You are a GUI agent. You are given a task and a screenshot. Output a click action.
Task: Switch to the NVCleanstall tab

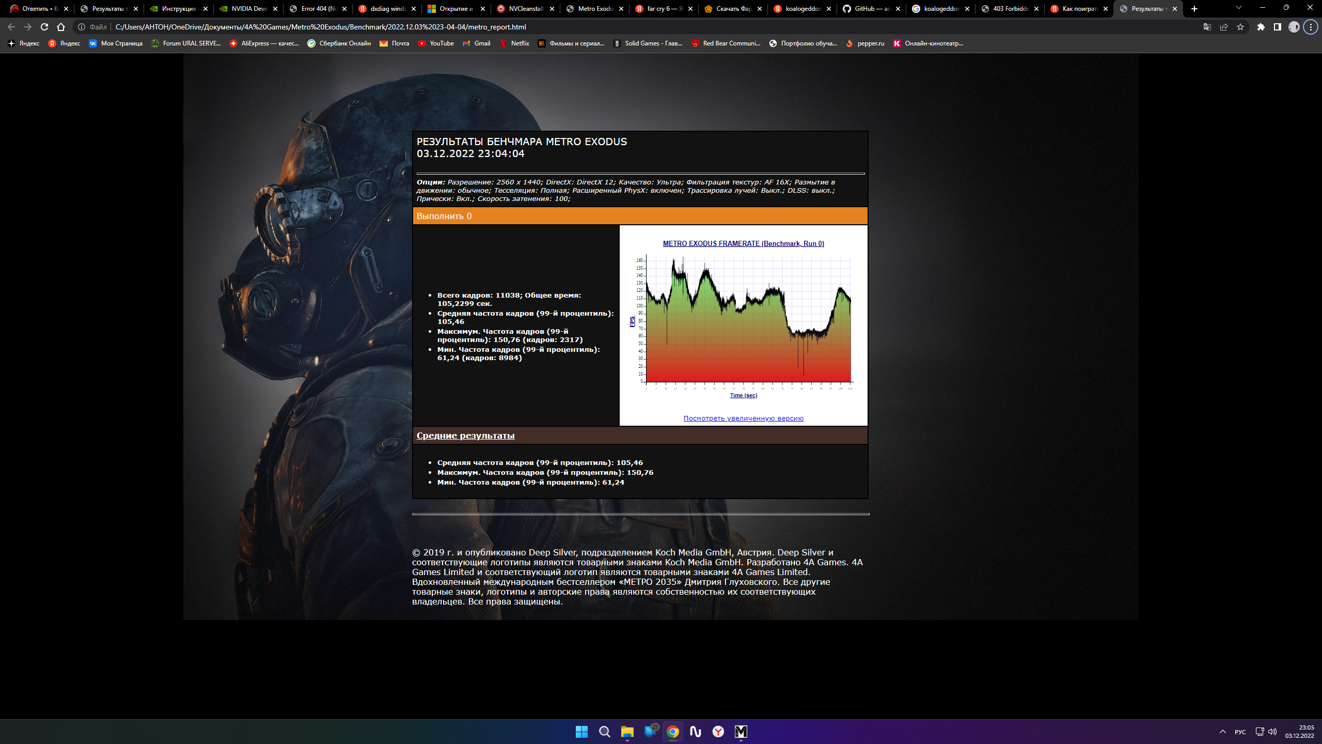[525, 9]
